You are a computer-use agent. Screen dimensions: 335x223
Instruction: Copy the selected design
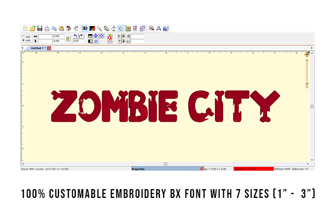(54, 28)
